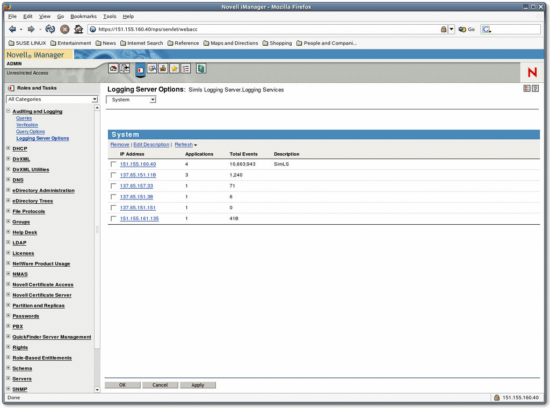Open the Favorites star icon
550x408 pixels.
(175, 68)
